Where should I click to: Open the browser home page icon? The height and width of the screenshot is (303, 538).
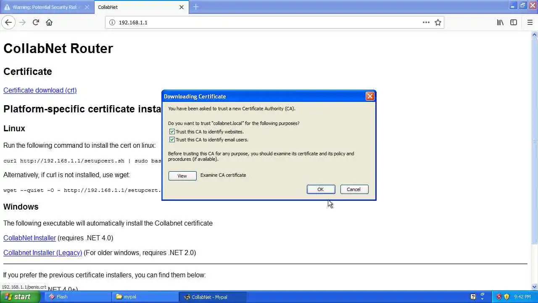[x=49, y=22]
